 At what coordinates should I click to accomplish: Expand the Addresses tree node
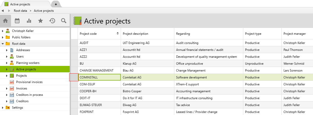point(7,50)
